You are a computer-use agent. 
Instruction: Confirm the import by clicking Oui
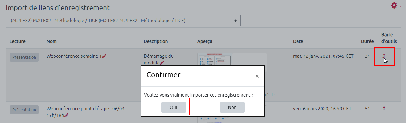(173, 107)
